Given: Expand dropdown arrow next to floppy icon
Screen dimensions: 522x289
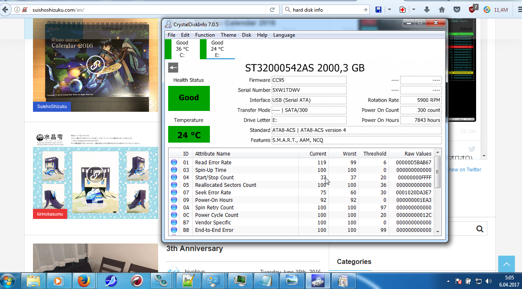Looking at the screenshot, I should (x=389, y=10).
